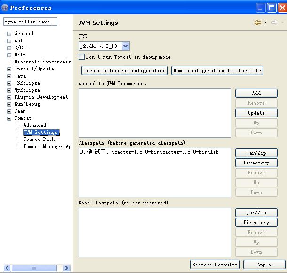Click Jar/Zip in Classpath section
This screenshot has width=287, height=273.
click(256, 153)
